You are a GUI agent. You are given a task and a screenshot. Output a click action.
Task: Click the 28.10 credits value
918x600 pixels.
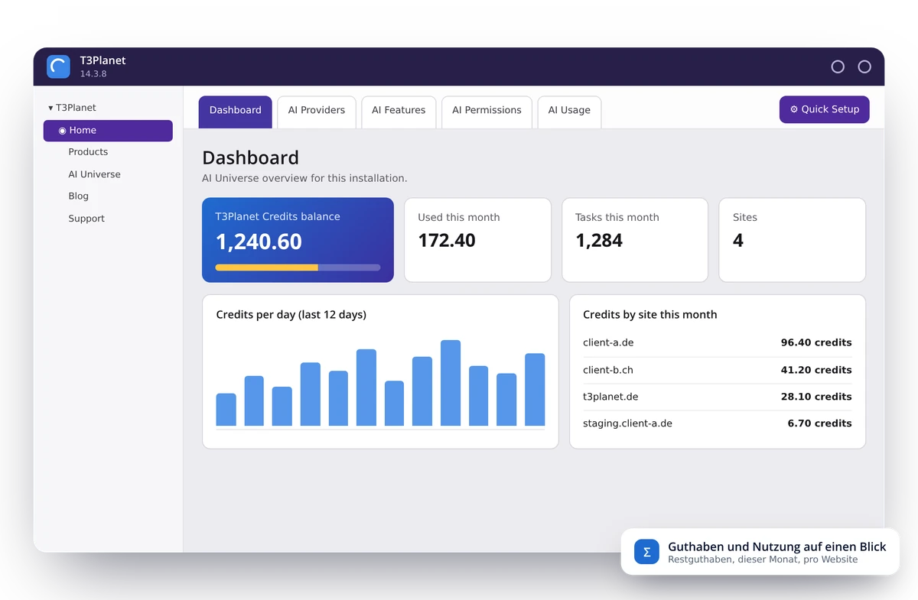[x=816, y=397]
